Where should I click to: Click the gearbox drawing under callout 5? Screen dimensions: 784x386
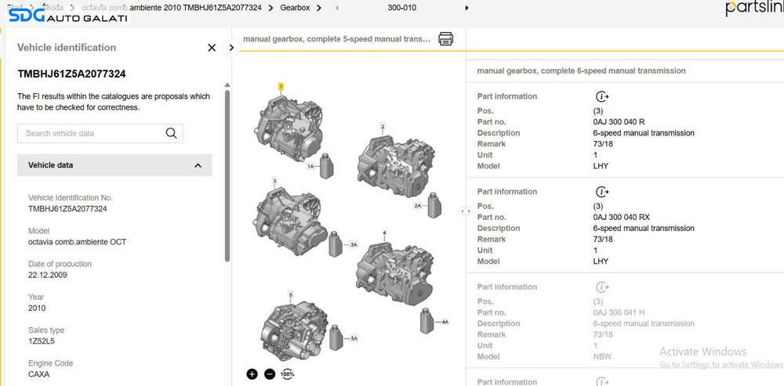click(x=294, y=330)
